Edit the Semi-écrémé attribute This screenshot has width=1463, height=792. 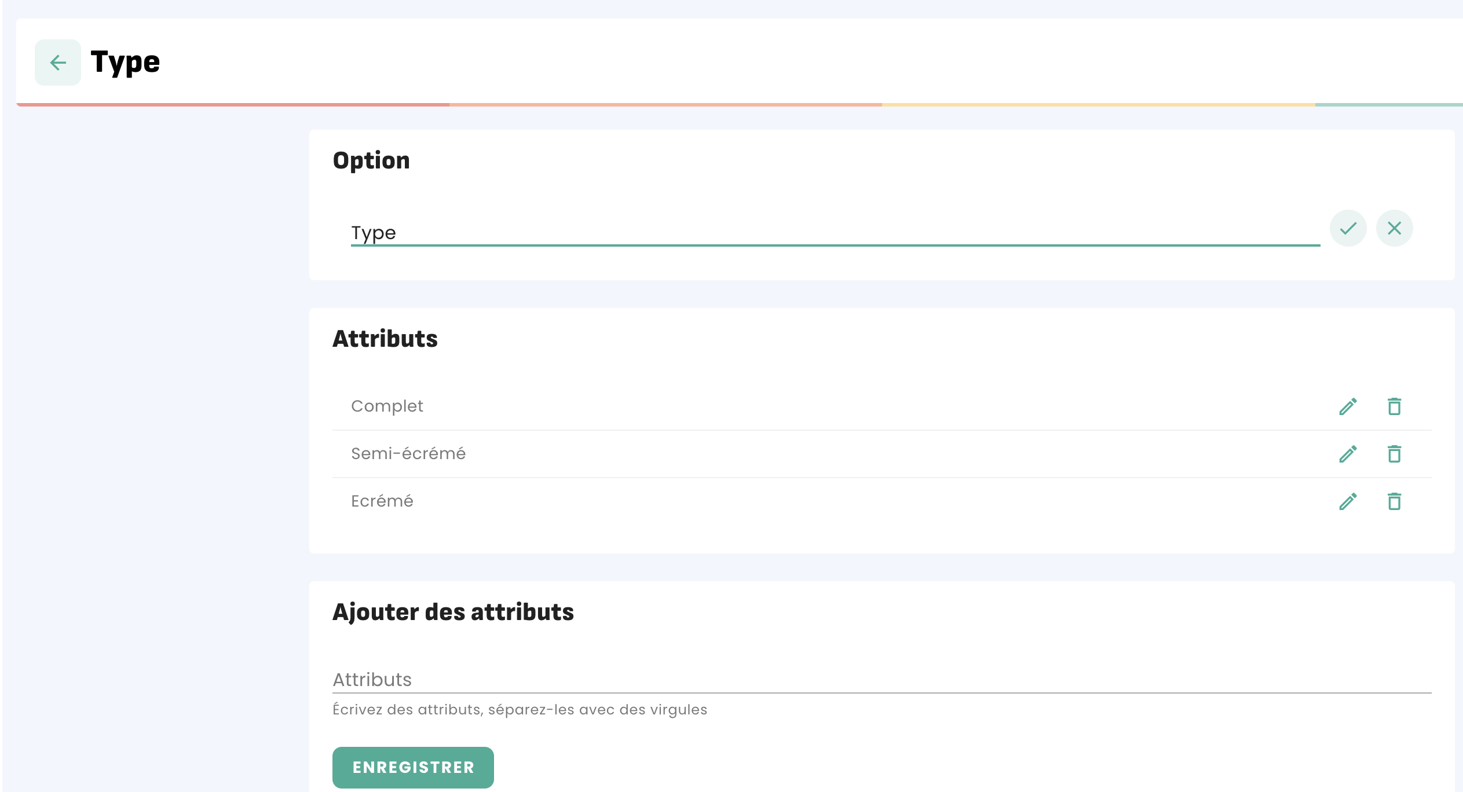click(1348, 454)
